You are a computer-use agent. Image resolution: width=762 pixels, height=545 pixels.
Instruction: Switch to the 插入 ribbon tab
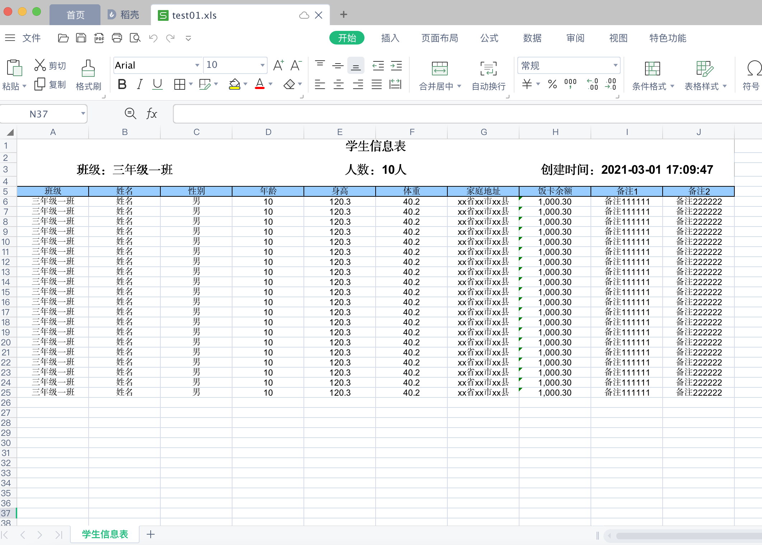coord(390,38)
